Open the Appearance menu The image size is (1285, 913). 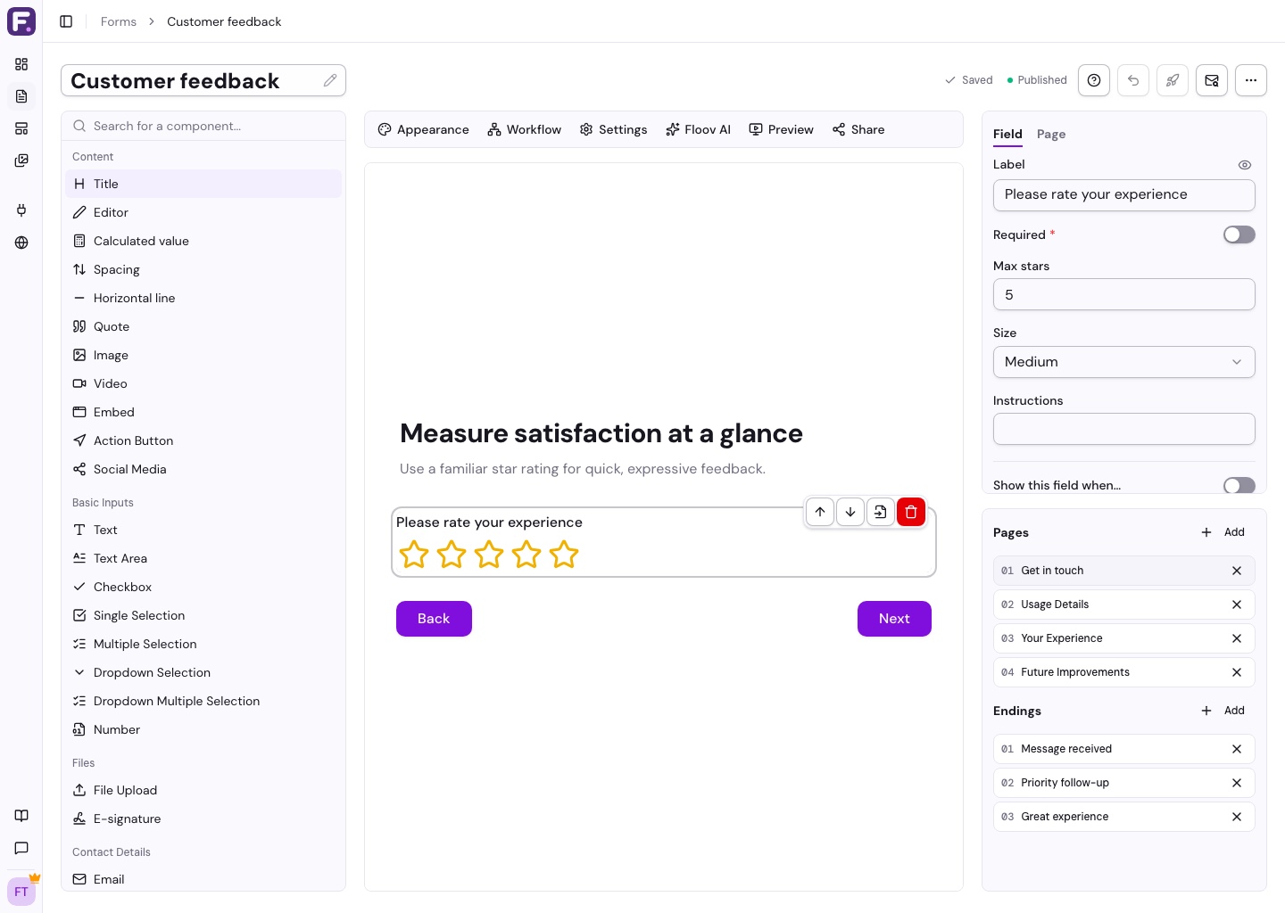click(x=423, y=129)
